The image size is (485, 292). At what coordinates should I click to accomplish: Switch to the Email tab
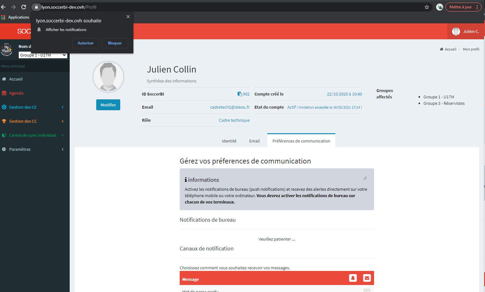(254, 141)
